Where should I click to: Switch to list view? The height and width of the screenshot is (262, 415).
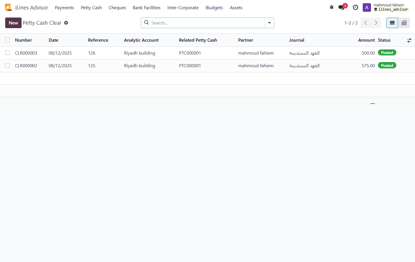pyautogui.click(x=392, y=23)
